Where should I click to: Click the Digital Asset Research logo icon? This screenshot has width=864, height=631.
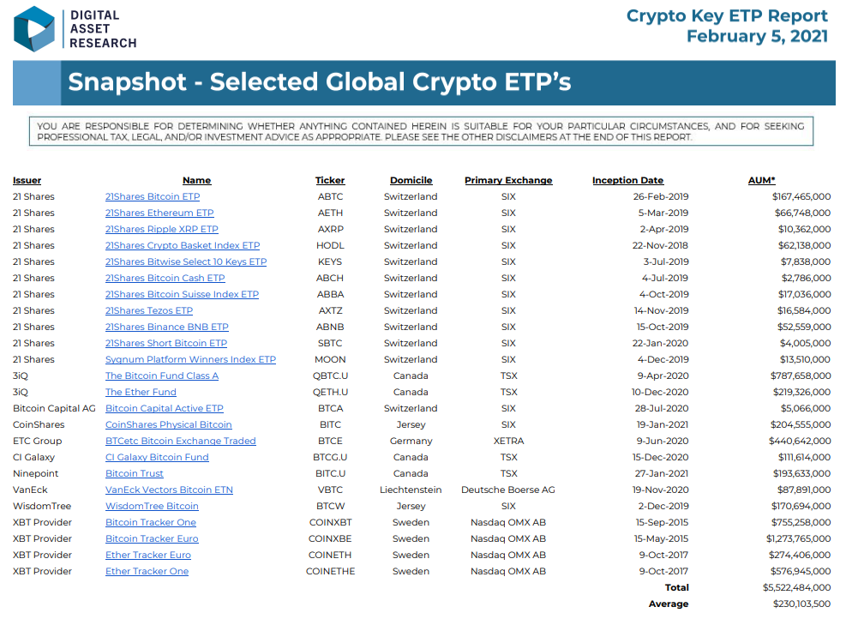34,29
